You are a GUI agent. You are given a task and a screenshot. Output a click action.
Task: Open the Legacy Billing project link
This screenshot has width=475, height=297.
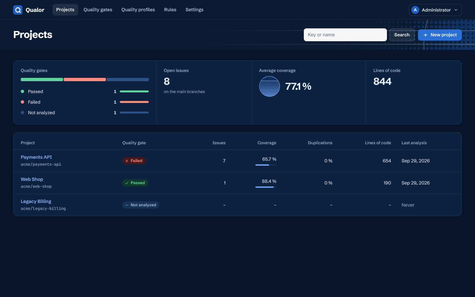(36, 201)
